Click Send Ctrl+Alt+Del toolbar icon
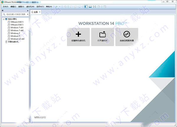 click(x=65, y=7)
